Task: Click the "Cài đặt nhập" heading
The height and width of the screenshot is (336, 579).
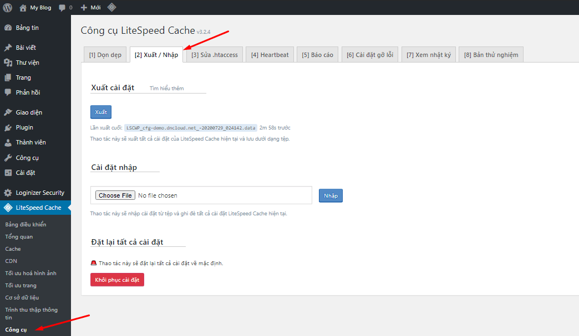Action: 114,167
